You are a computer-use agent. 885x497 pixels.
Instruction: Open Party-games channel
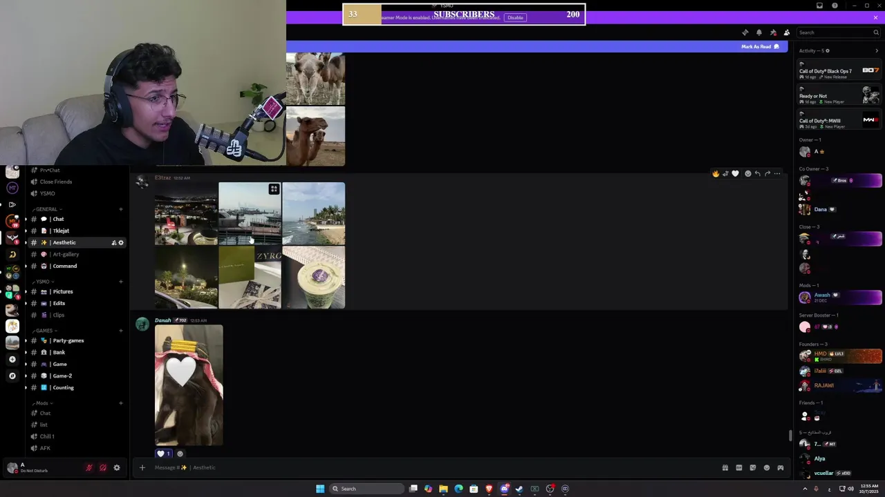76,340
